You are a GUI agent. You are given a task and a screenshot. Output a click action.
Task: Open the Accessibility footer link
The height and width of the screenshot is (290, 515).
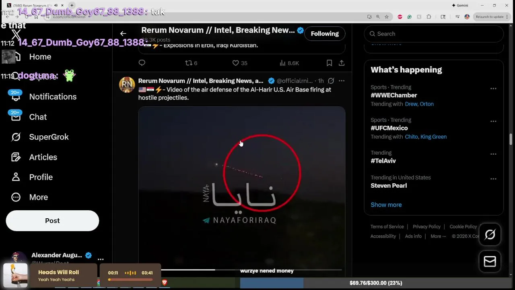point(383,236)
